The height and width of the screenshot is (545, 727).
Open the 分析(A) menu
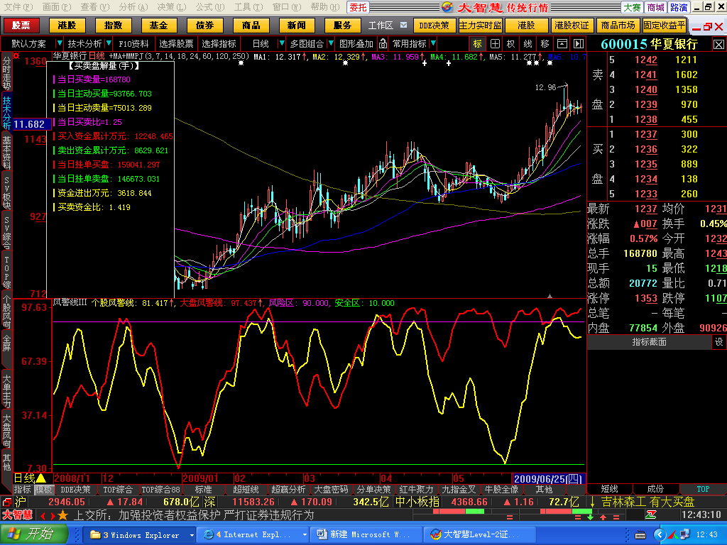coord(133,7)
